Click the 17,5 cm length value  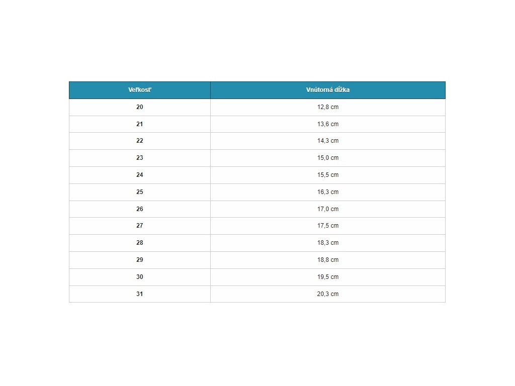coord(328,226)
